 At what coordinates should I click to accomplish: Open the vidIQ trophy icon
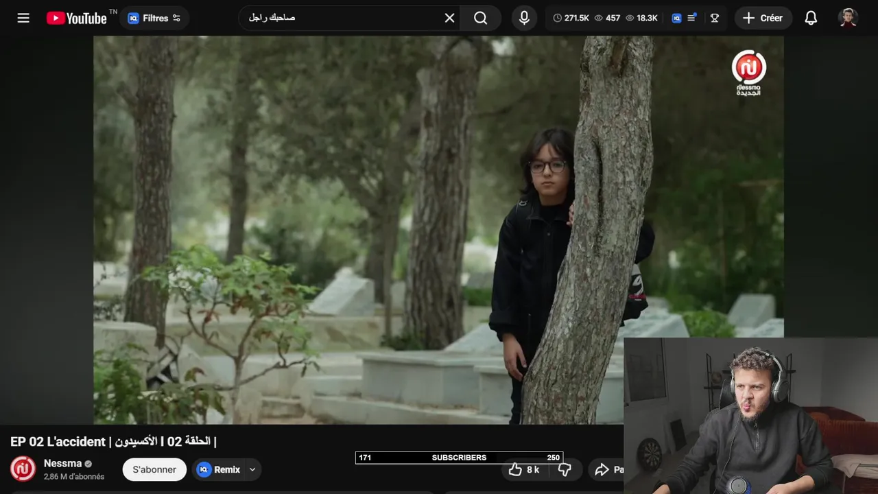tap(715, 18)
